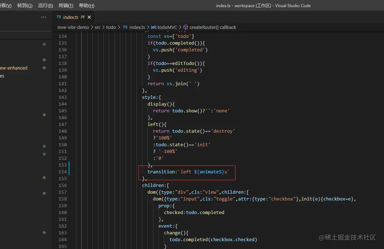The height and width of the screenshot is (249, 384).
Task: Open the 帮助(H) menu
Action: tap(86, 5)
